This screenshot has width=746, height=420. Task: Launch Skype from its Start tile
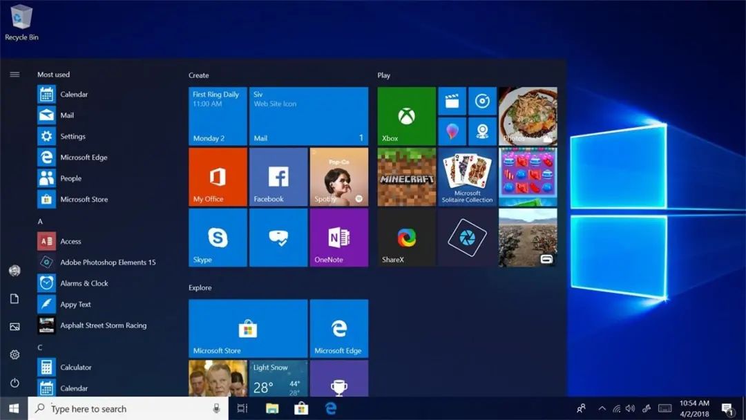[x=217, y=237]
